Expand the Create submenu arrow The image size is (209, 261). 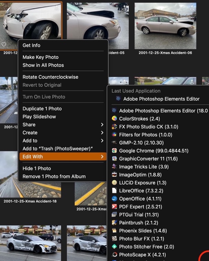point(102,133)
